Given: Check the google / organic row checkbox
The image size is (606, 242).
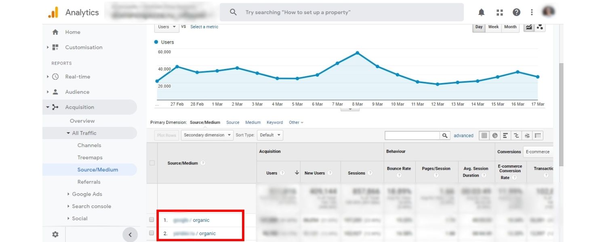Looking at the screenshot, I should [152, 220].
